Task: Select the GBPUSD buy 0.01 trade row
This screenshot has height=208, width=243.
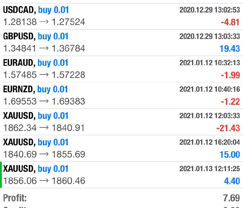Action: click(122, 43)
